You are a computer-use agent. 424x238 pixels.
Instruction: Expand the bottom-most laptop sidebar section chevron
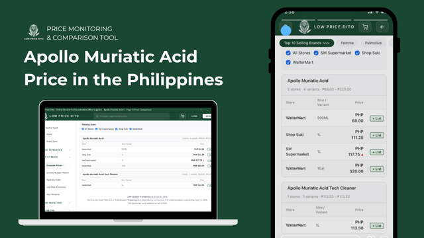pyautogui.click(x=70, y=210)
